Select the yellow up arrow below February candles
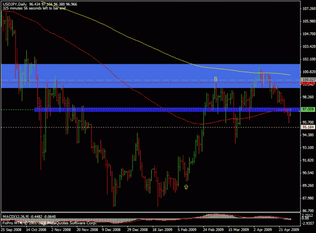316x233 pixels. pos(186,187)
